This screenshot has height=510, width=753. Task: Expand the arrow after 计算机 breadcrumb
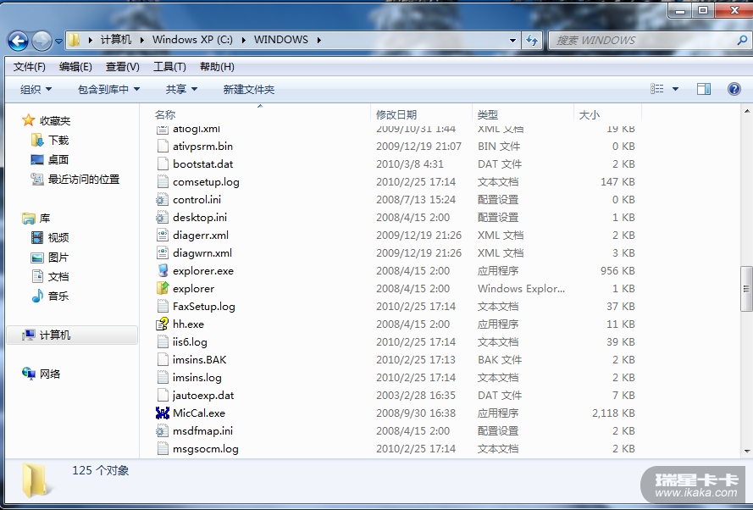pos(142,40)
